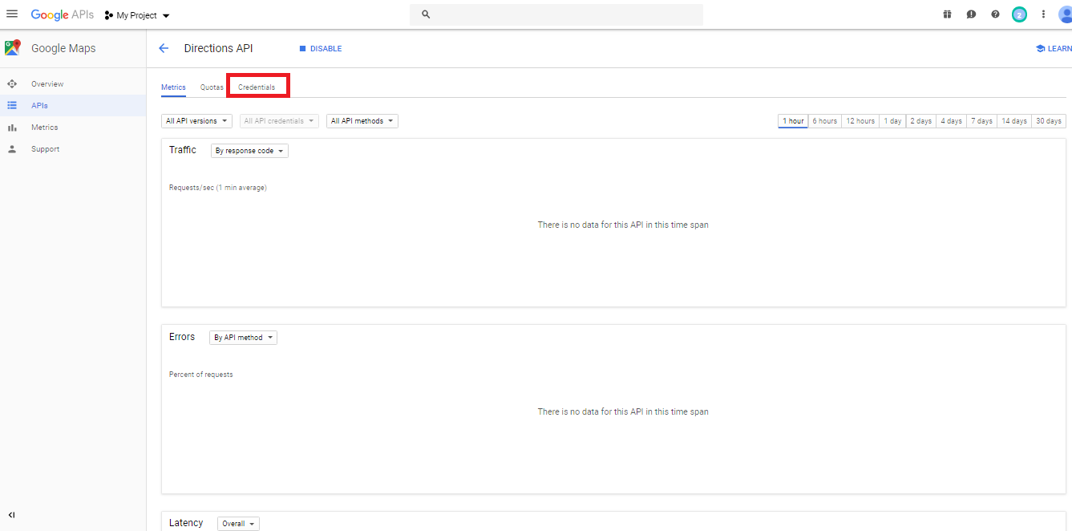Select the 12 hours time range
The width and height of the screenshot is (1072, 531).
click(x=861, y=121)
